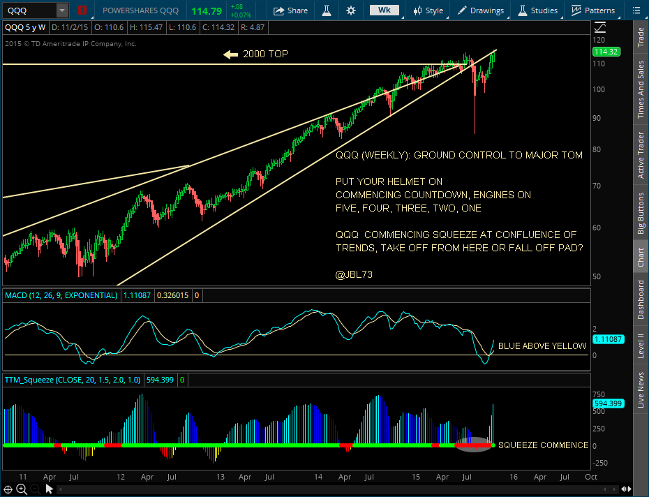The height and width of the screenshot is (497, 649).
Task: Open the QQQ symbol dropdown
Action: click(x=61, y=10)
